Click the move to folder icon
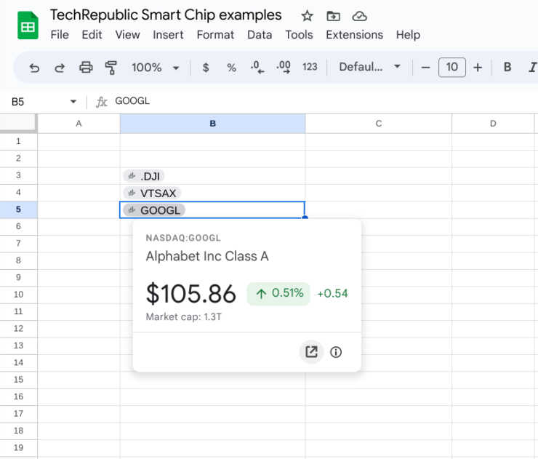The width and height of the screenshot is (538, 459). 333,16
